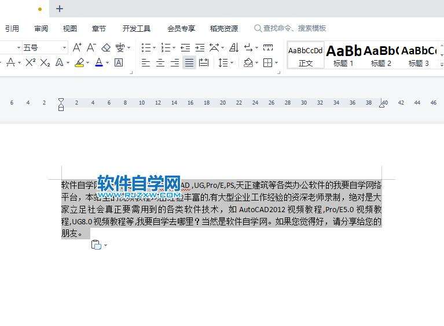Viewport: 444px width, 326px height.
Task: Open the 稻壳资源 tab
Action: point(224,28)
